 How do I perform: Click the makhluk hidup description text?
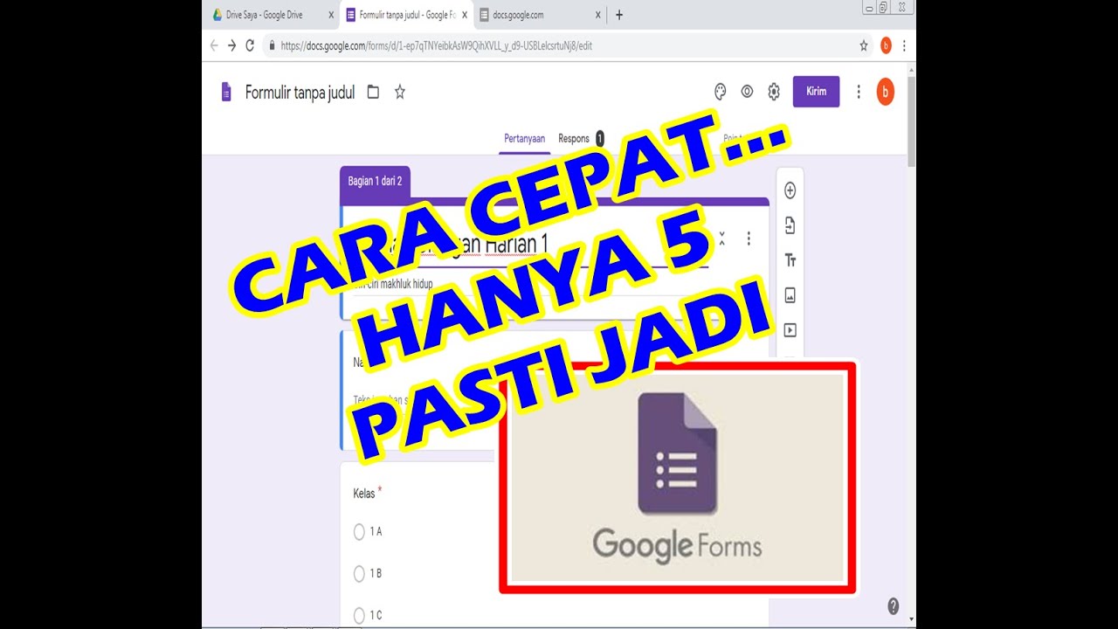(x=393, y=284)
